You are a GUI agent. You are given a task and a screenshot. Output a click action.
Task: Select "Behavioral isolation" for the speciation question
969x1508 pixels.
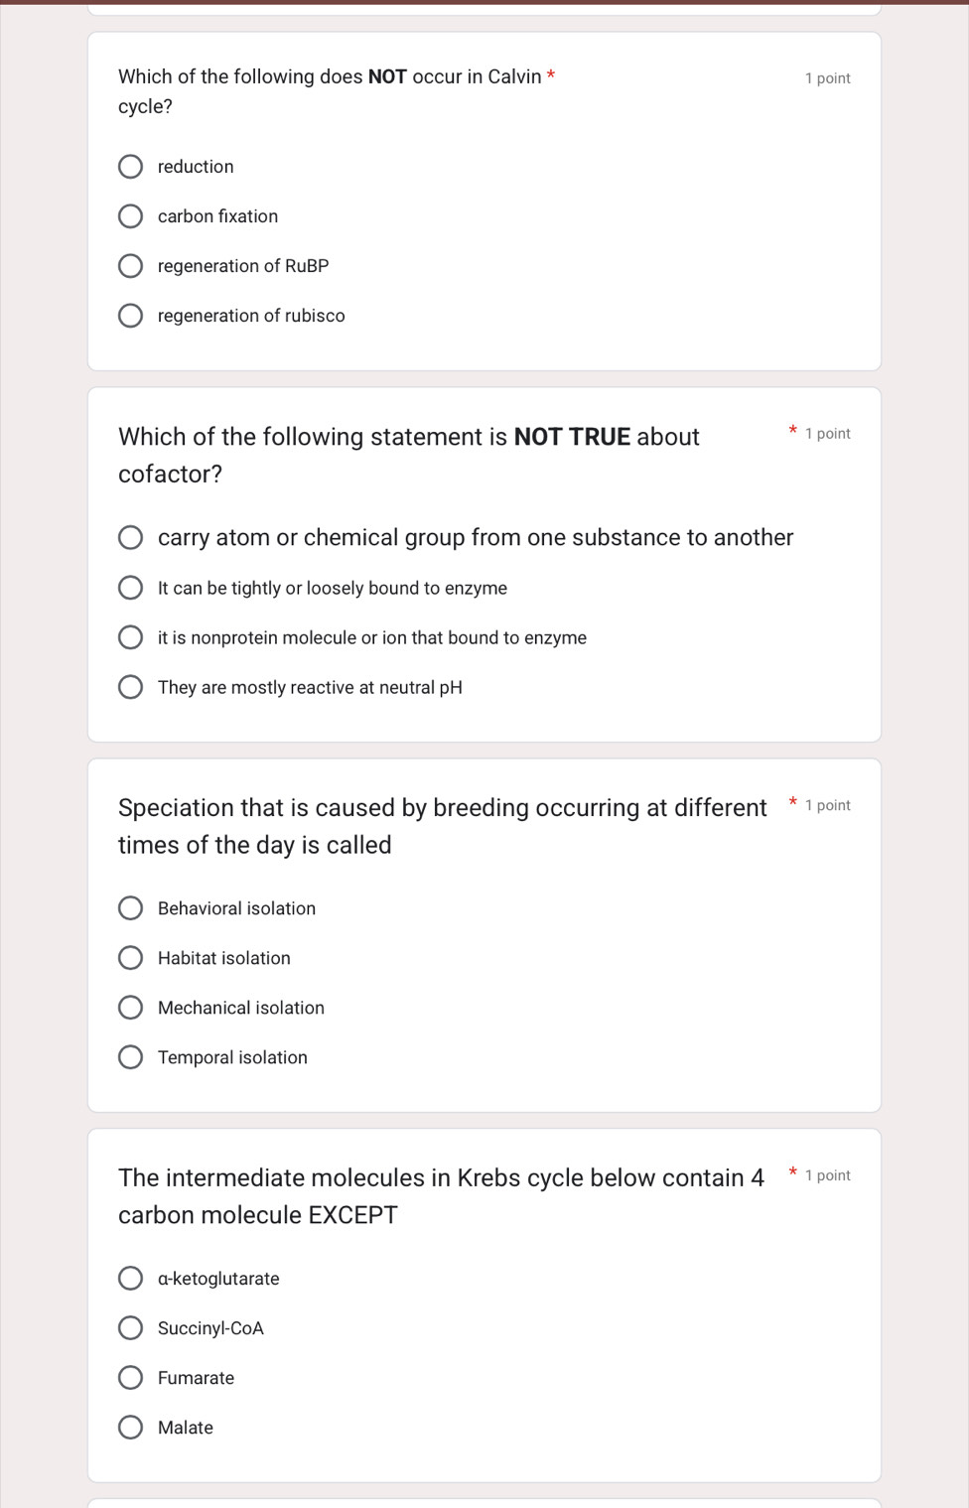coord(130,907)
